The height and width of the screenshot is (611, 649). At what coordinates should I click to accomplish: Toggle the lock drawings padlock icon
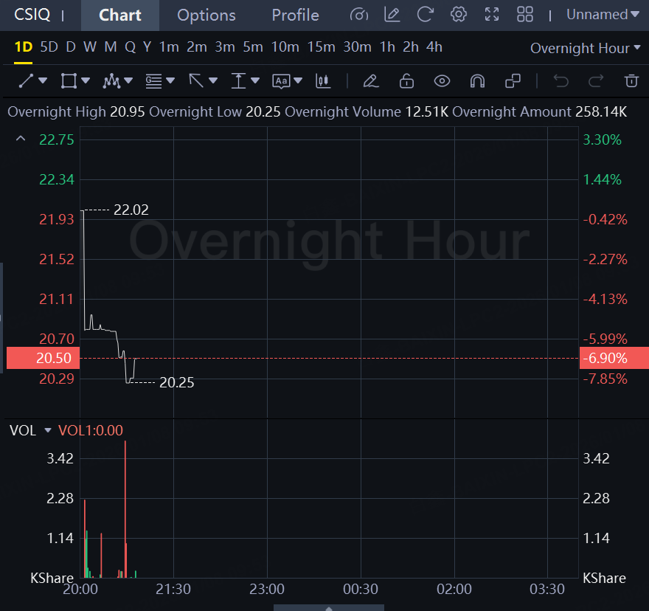406,80
